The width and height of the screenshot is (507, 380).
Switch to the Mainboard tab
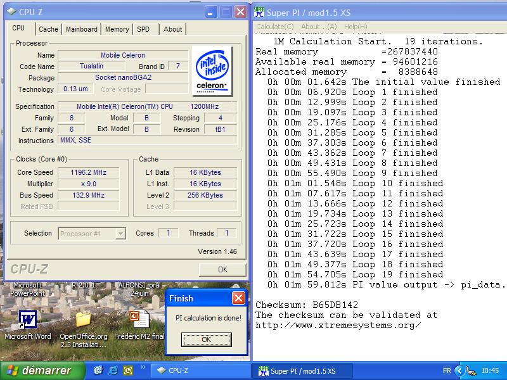click(82, 29)
